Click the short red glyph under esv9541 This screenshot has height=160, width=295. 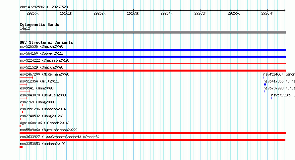[25, 91]
